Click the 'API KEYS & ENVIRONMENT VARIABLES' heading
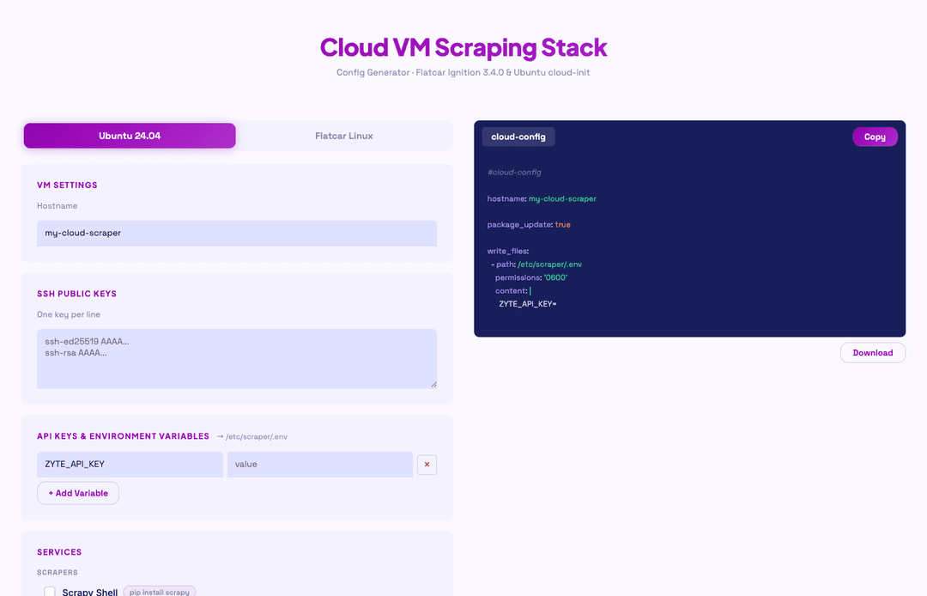 tap(123, 436)
